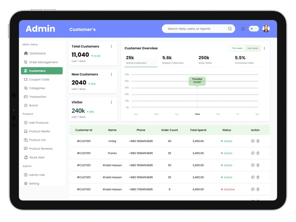Click the Wed label on chart axis

coord(197,114)
